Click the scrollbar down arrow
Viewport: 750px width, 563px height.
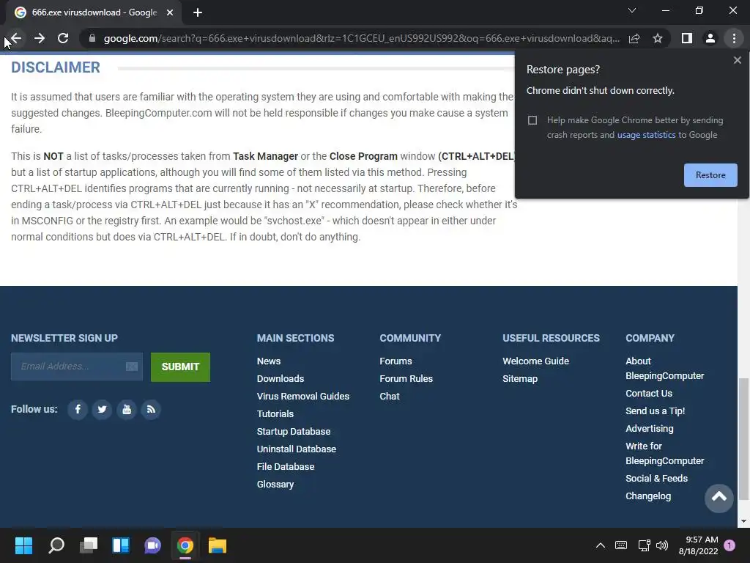click(743, 521)
